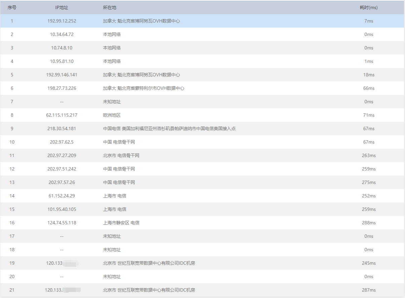The height and width of the screenshot is (298, 405).
Task: Select the IP address 202.97.62.5
Action: pos(62,142)
